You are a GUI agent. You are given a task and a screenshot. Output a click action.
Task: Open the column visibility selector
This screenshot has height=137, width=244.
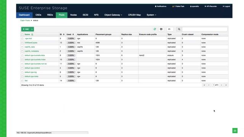click(161, 29)
